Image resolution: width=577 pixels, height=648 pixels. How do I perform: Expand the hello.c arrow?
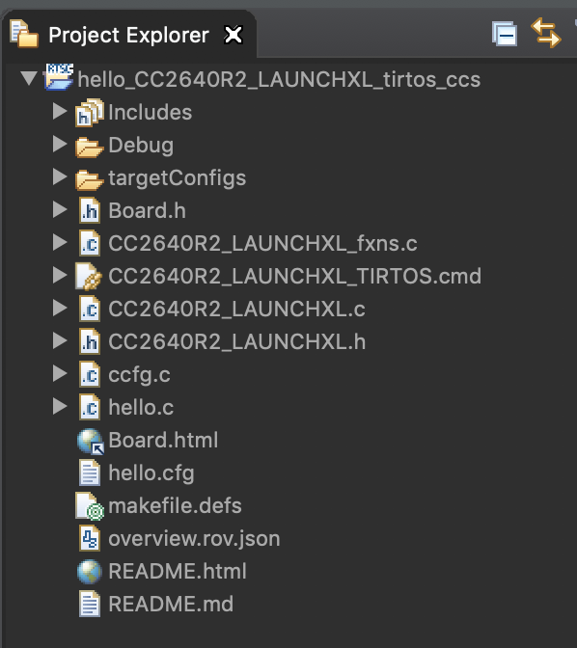point(60,407)
